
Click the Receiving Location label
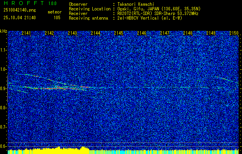click(90, 9)
